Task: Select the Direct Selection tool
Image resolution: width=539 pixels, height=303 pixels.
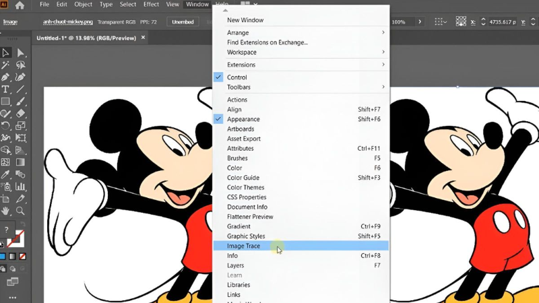Action: pos(20,53)
